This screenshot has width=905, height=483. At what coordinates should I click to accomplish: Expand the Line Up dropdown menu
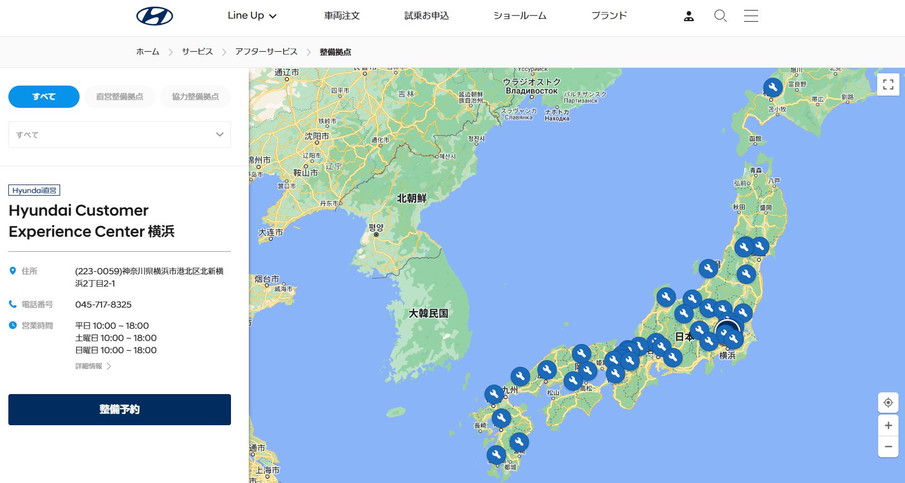pyautogui.click(x=252, y=16)
